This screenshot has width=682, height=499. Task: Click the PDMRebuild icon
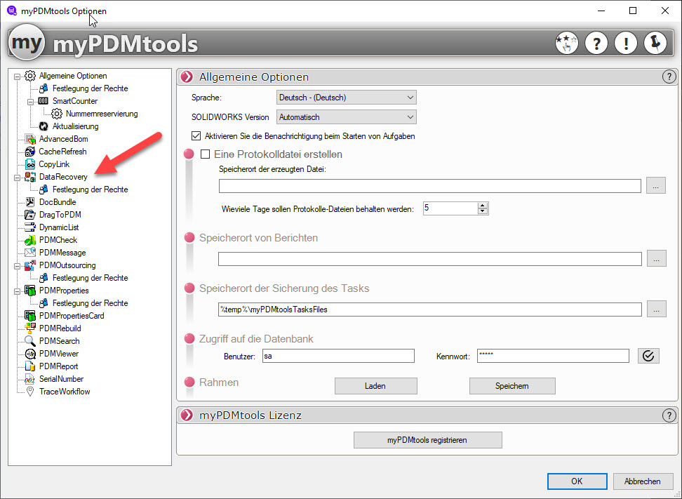[30, 328]
